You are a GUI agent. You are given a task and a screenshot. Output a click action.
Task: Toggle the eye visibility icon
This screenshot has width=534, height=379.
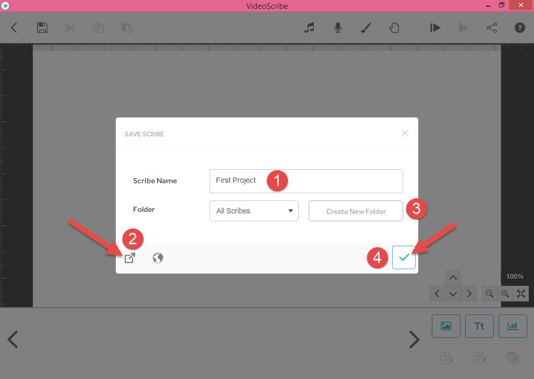coord(513,358)
